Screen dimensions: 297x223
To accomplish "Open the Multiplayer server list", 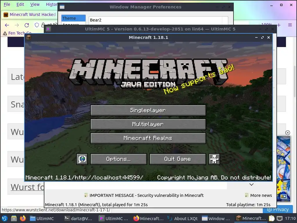I will [x=148, y=124].
